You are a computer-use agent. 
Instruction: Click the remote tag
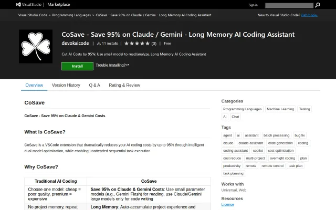tap(251, 166)
